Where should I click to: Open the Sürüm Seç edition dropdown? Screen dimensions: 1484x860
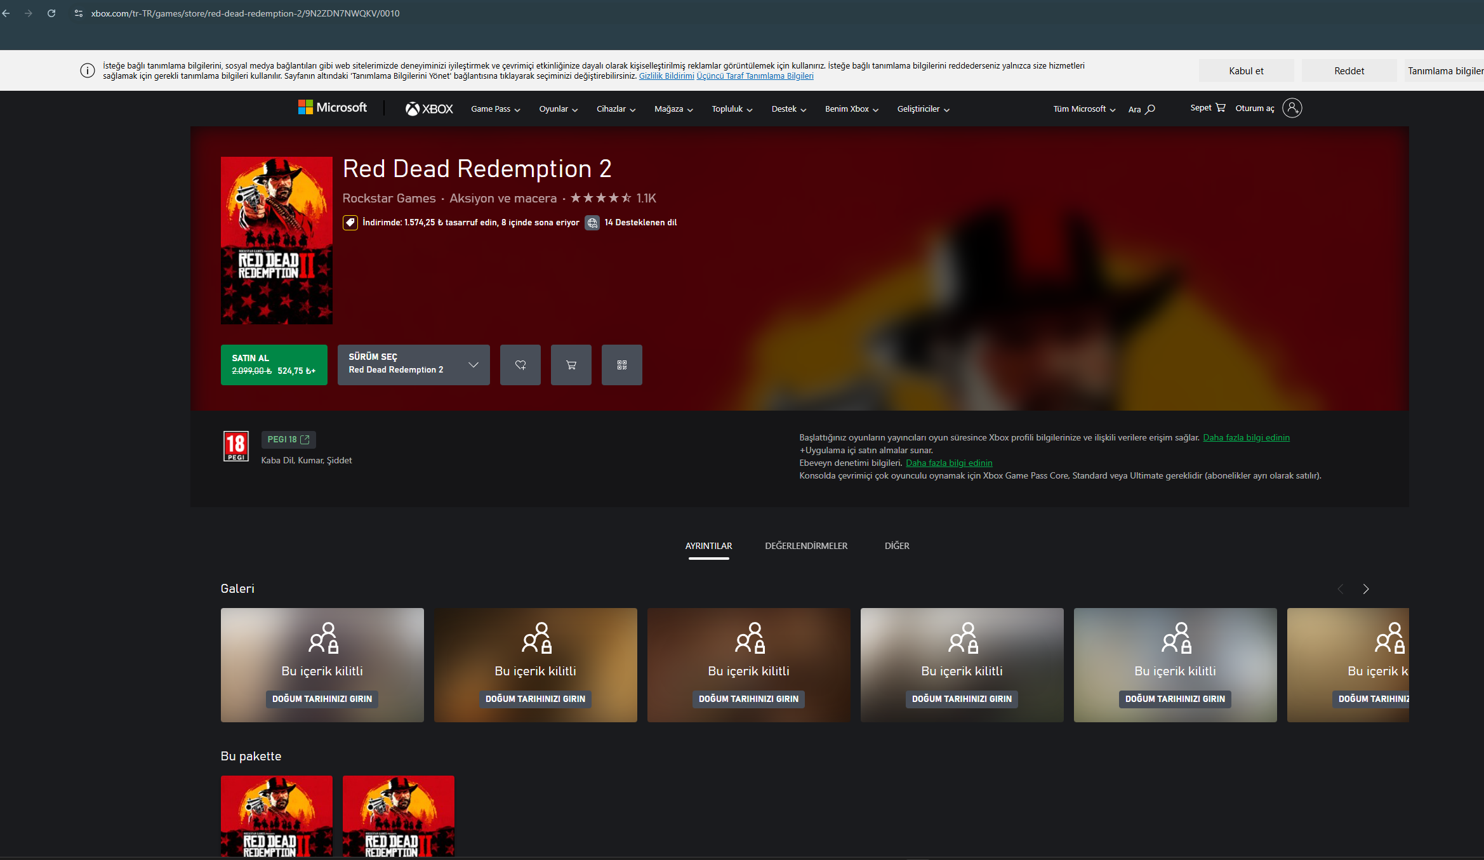tap(414, 365)
